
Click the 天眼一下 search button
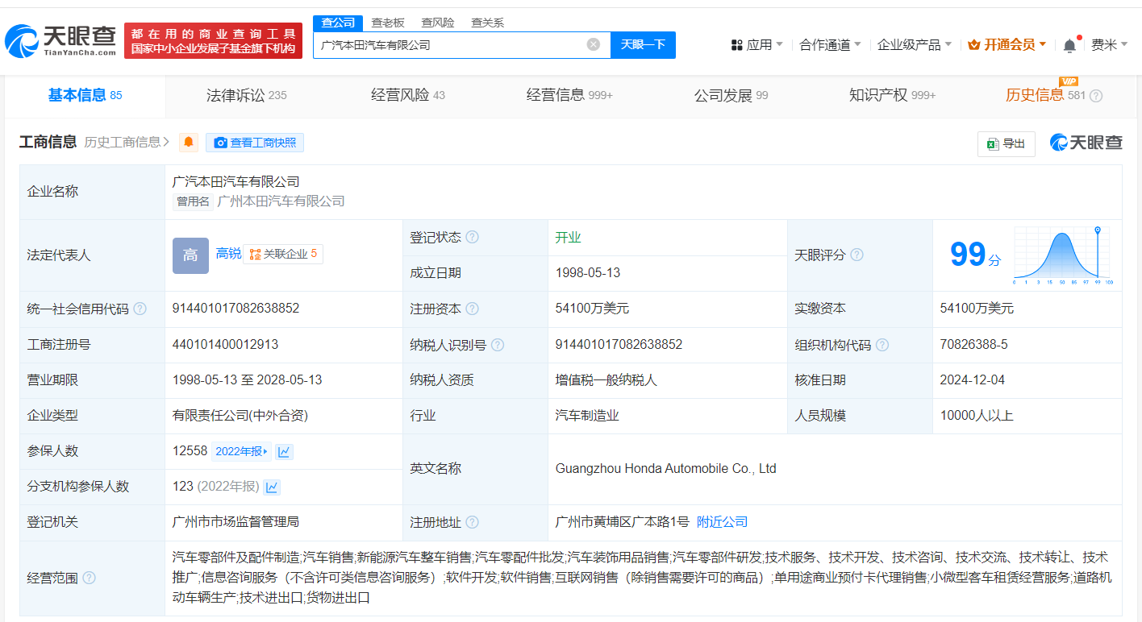pyautogui.click(x=643, y=44)
